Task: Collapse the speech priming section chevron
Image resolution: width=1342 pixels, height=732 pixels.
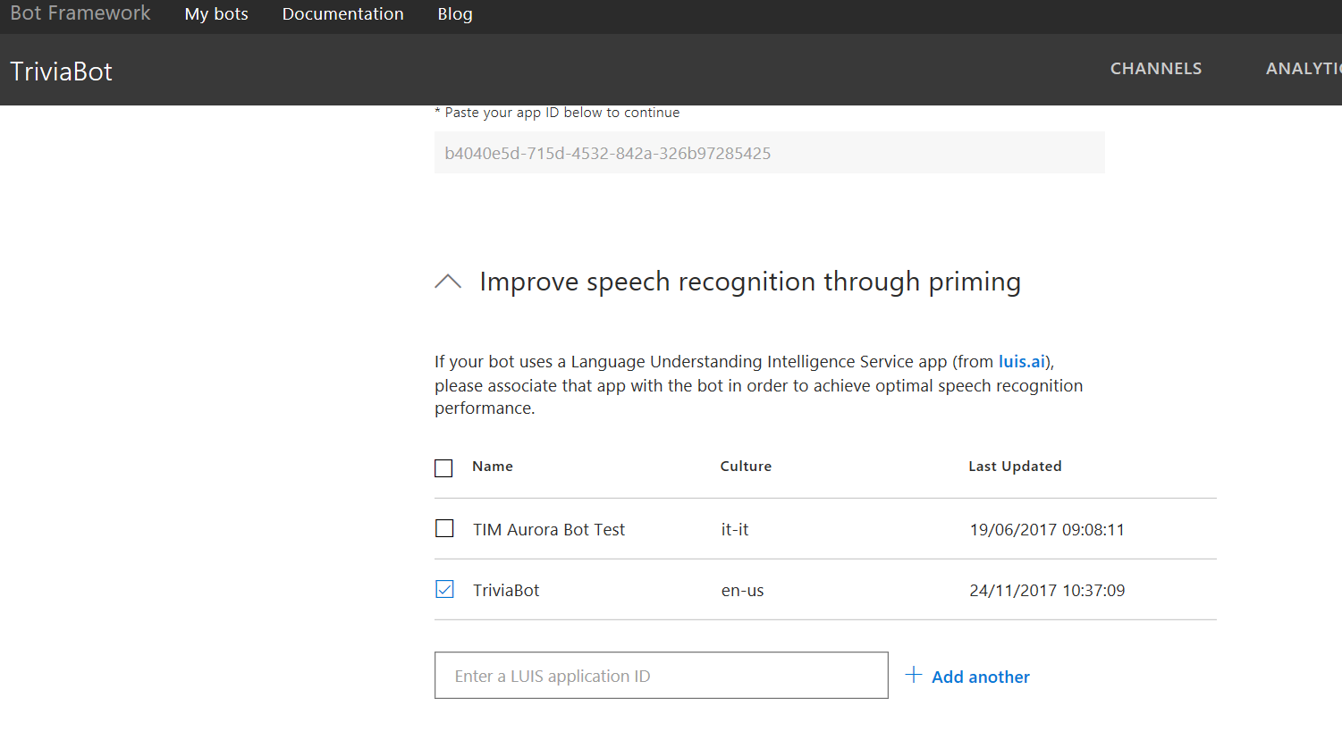Action: [x=448, y=282]
